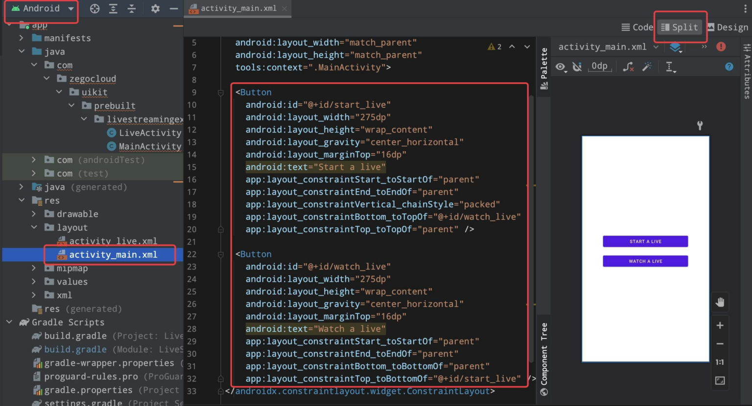Click the help question-mark button
Viewport: 752px width, 406px height.
(x=729, y=67)
